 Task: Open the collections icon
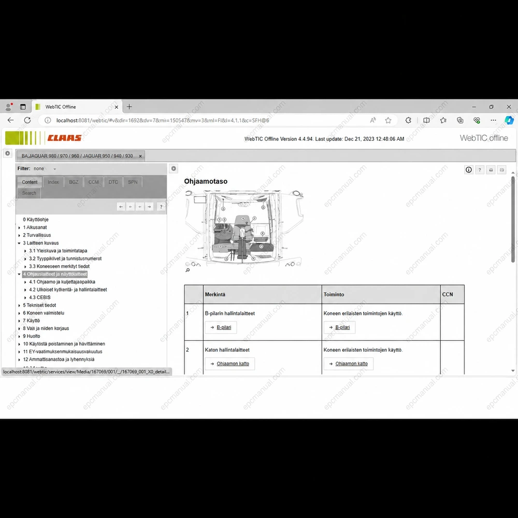tap(460, 120)
